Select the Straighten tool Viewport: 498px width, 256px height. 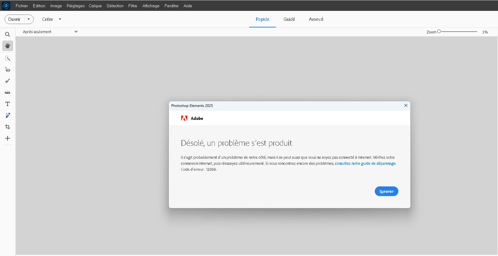pyautogui.click(x=8, y=92)
